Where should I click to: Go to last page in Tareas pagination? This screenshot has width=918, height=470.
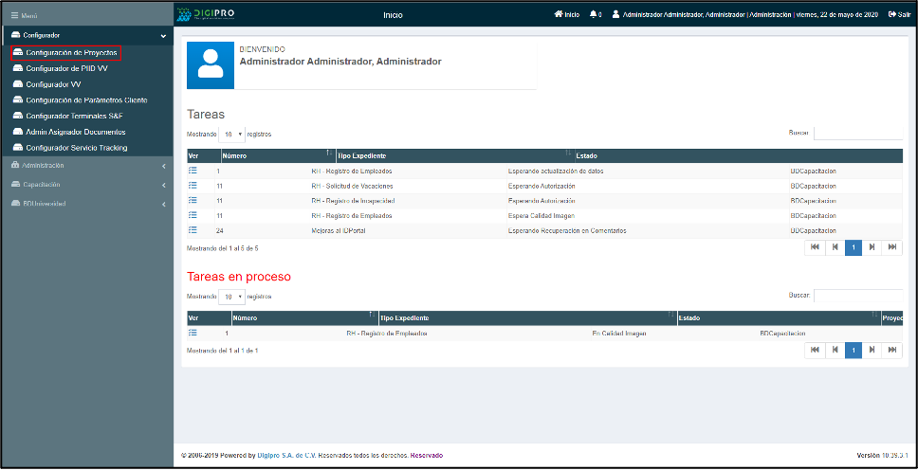pyautogui.click(x=891, y=247)
